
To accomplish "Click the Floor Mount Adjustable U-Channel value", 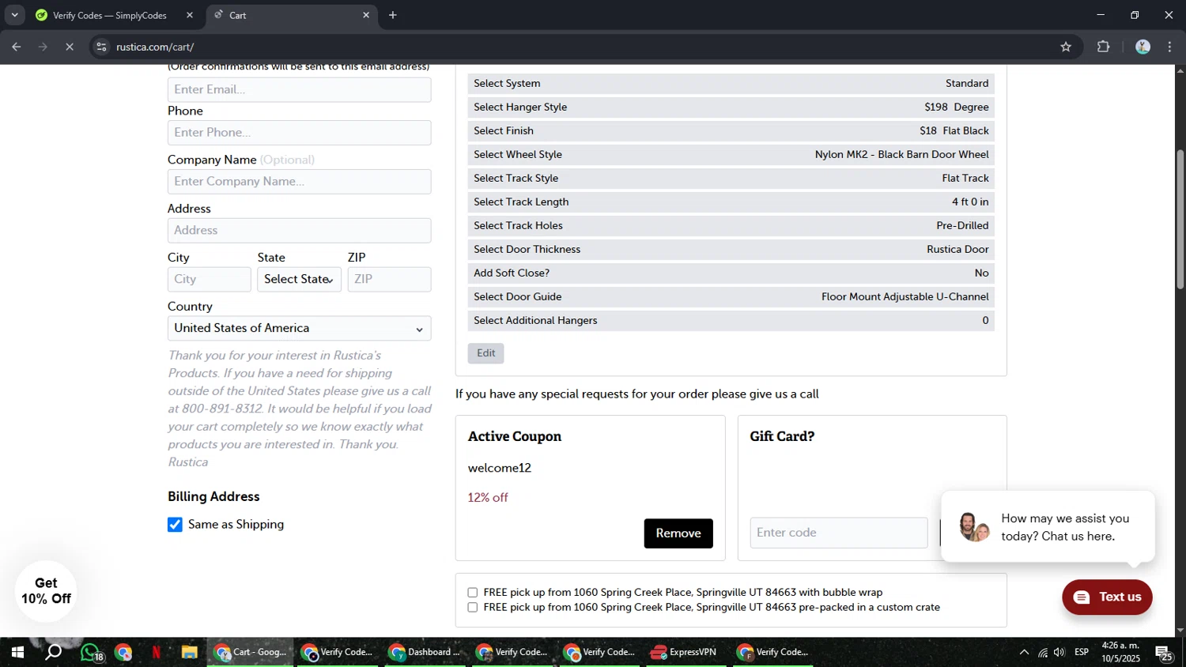I will click(x=905, y=296).
